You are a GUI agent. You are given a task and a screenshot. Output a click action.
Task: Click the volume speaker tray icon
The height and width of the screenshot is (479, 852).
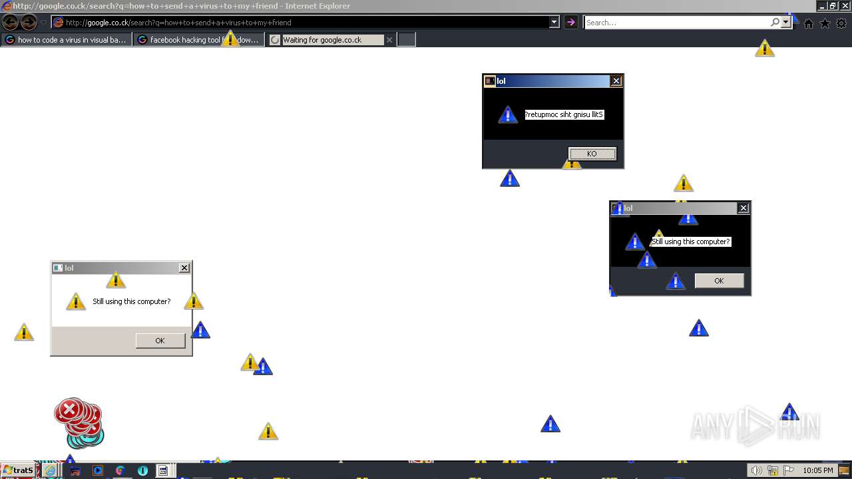coord(757,471)
